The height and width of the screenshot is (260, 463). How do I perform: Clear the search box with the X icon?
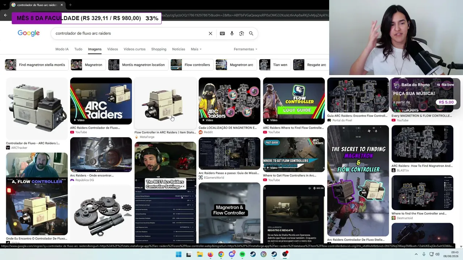pyautogui.click(x=211, y=33)
